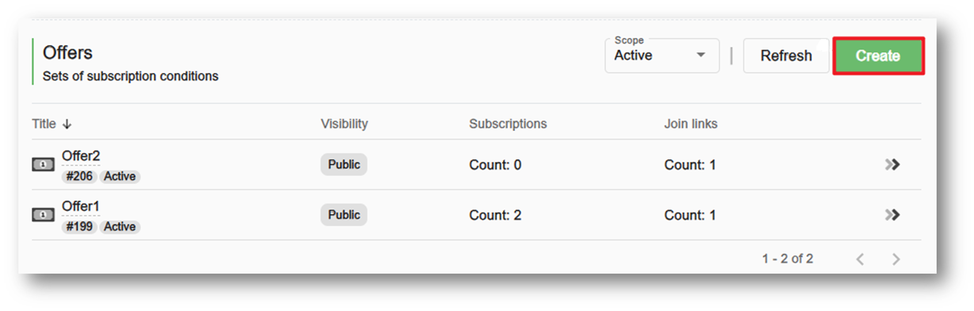Open Offer1 details with double-chevron icon
This screenshot has height=311, width=974.
pyautogui.click(x=892, y=215)
